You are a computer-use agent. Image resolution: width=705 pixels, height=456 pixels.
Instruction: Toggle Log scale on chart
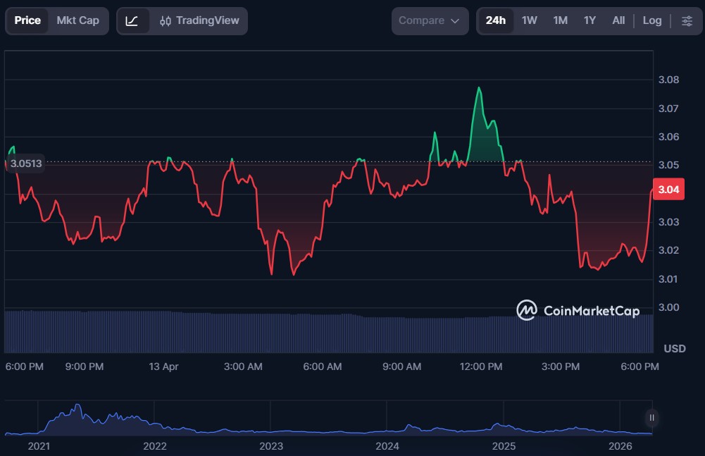pyautogui.click(x=651, y=20)
